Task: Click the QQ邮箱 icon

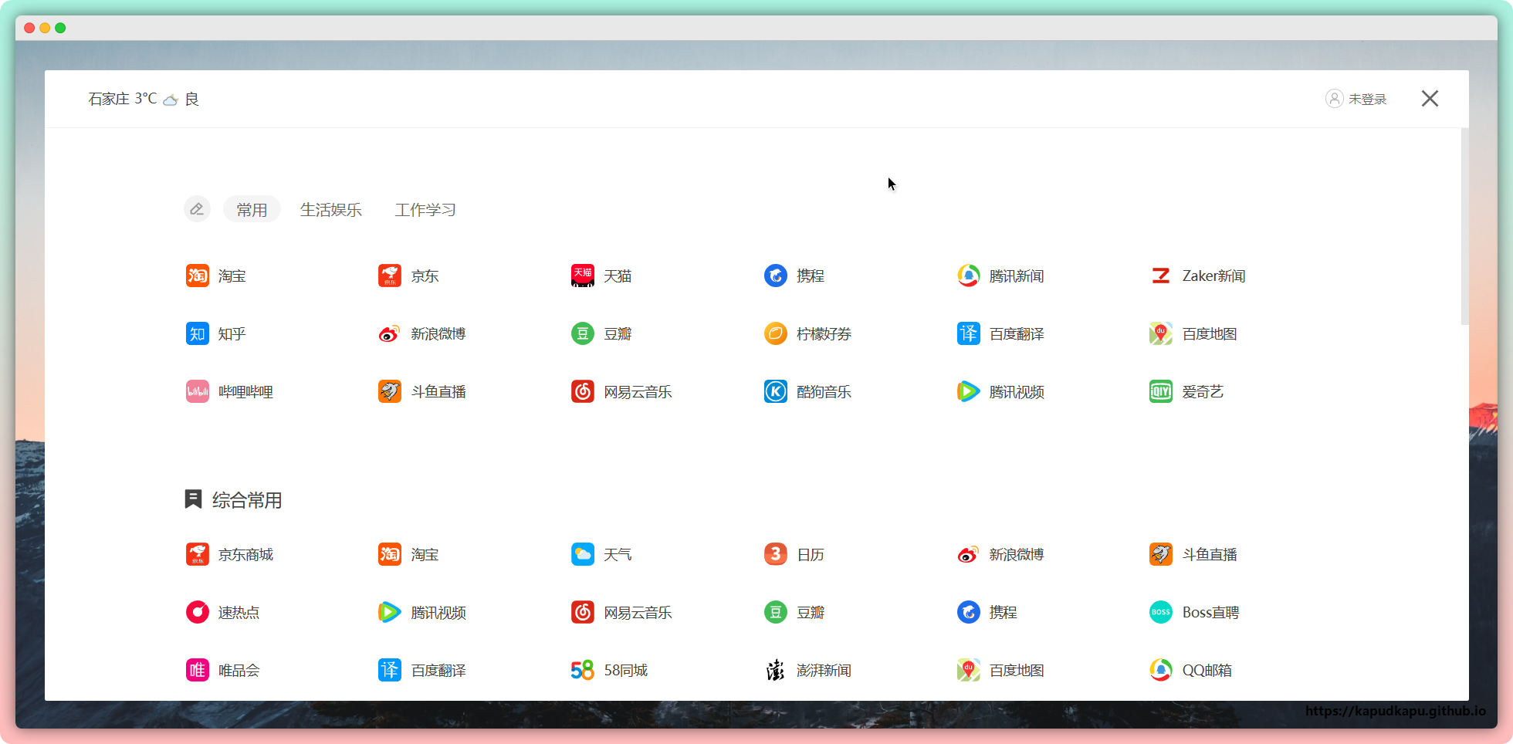Action: pos(1161,671)
